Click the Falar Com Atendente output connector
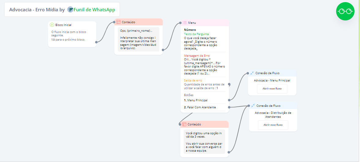360x162 pixels. (x=229, y=107)
